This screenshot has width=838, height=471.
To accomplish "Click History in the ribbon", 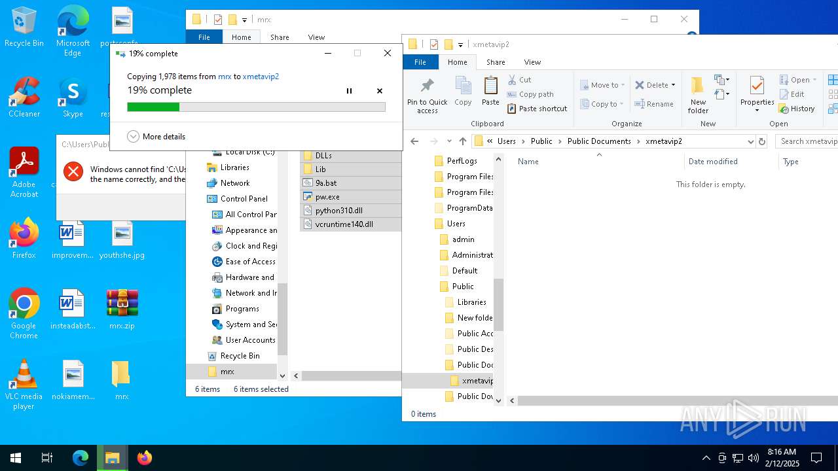I will click(x=797, y=109).
